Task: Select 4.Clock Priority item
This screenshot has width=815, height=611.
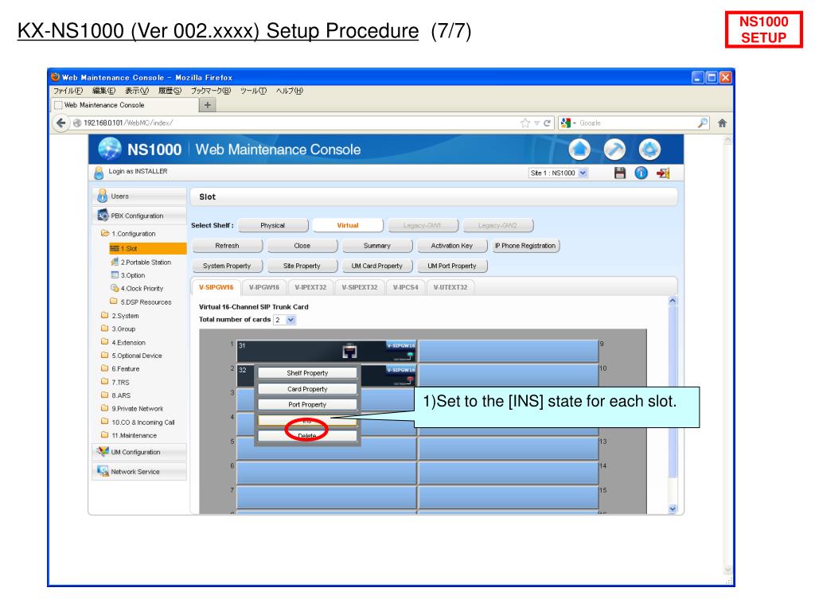Action: point(137,288)
